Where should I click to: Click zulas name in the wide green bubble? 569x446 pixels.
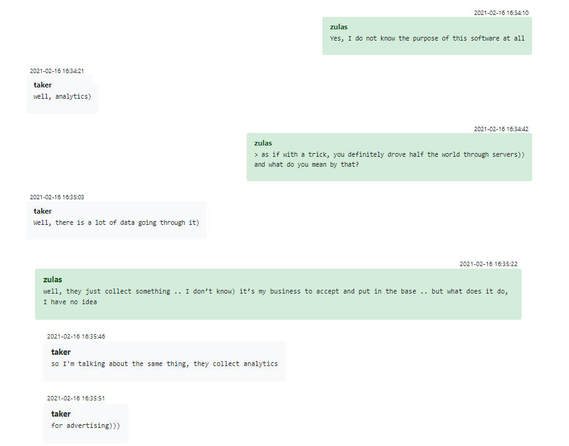[x=52, y=279]
